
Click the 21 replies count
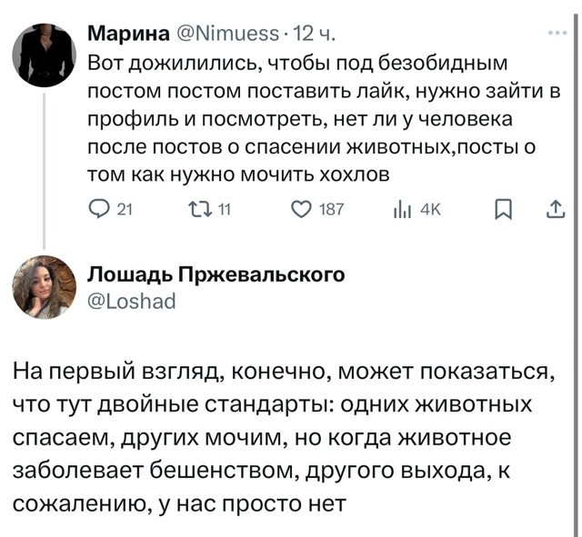point(125,210)
